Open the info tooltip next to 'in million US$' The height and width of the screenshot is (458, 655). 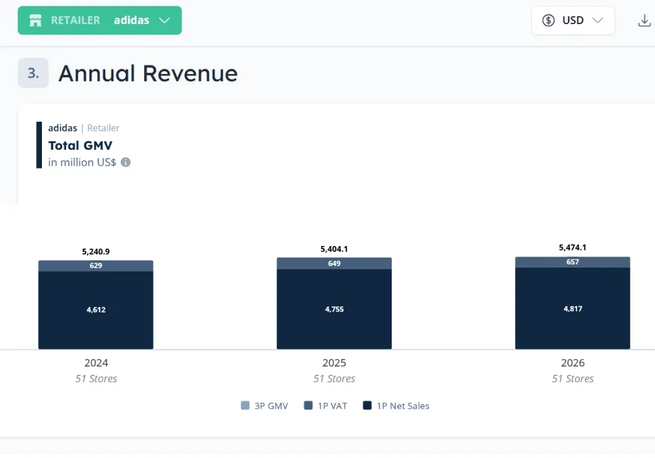click(x=125, y=162)
